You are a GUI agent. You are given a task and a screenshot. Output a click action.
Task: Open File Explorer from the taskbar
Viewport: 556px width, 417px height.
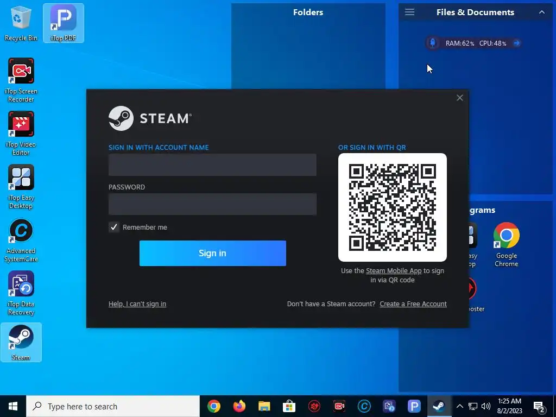(264, 406)
